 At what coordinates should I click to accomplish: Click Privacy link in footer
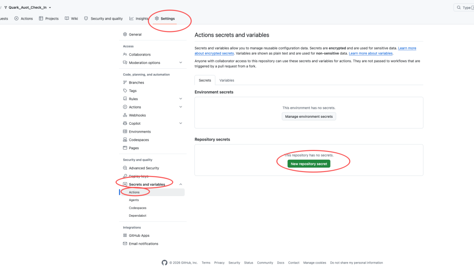click(219, 263)
